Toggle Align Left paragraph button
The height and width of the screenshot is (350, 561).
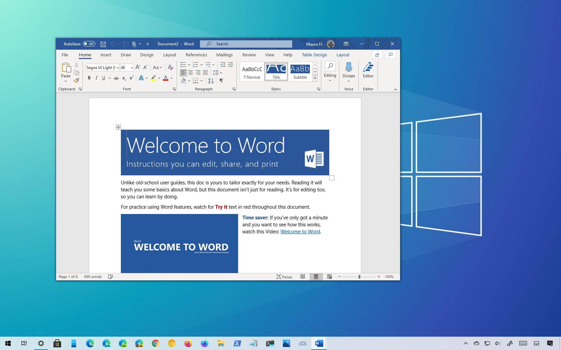[x=183, y=73]
